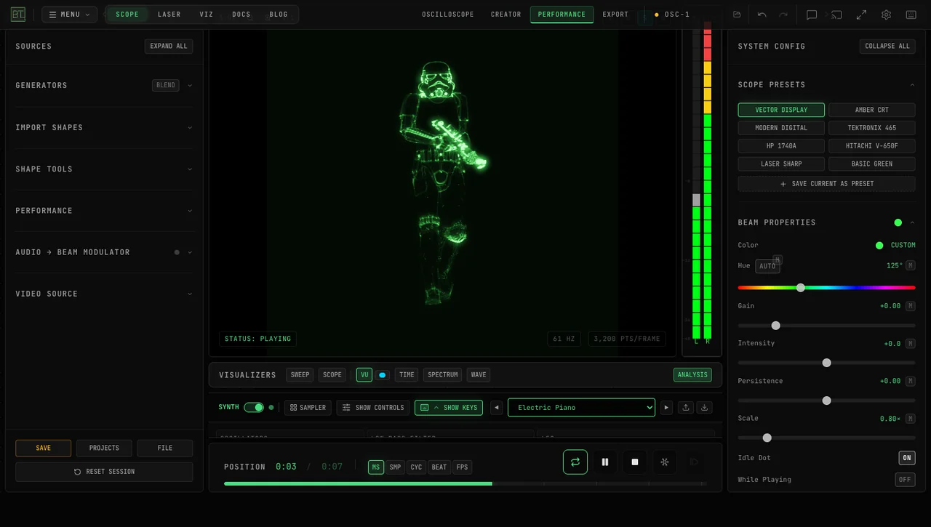Click Collapse All in System Config

(887, 46)
